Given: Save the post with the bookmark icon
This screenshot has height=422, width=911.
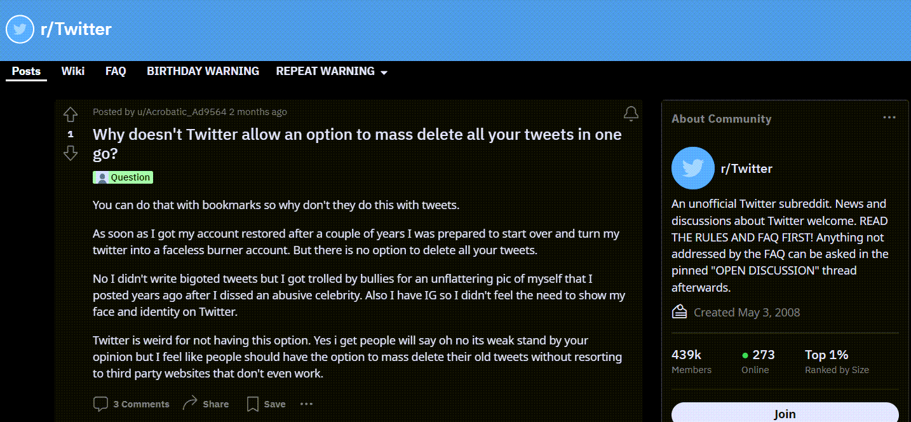Looking at the screenshot, I should (x=252, y=404).
